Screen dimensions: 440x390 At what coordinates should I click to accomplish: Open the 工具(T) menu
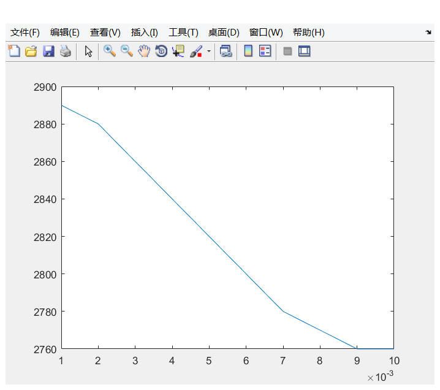[183, 32]
